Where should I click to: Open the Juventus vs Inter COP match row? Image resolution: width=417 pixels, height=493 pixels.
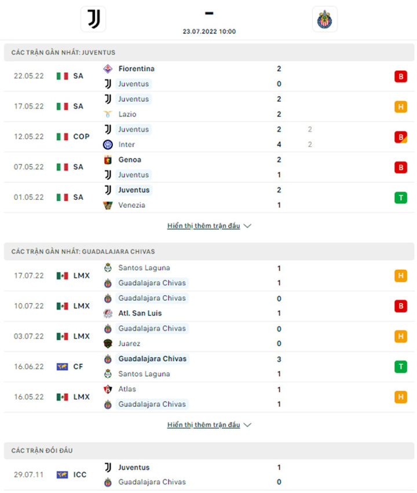pyautogui.click(x=209, y=137)
